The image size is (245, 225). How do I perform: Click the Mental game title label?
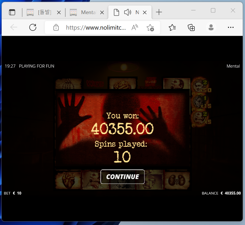point(233,66)
